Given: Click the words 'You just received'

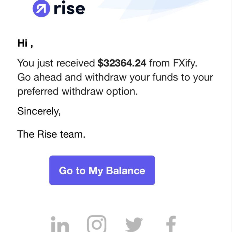Looking at the screenshot, I should 56,63.
